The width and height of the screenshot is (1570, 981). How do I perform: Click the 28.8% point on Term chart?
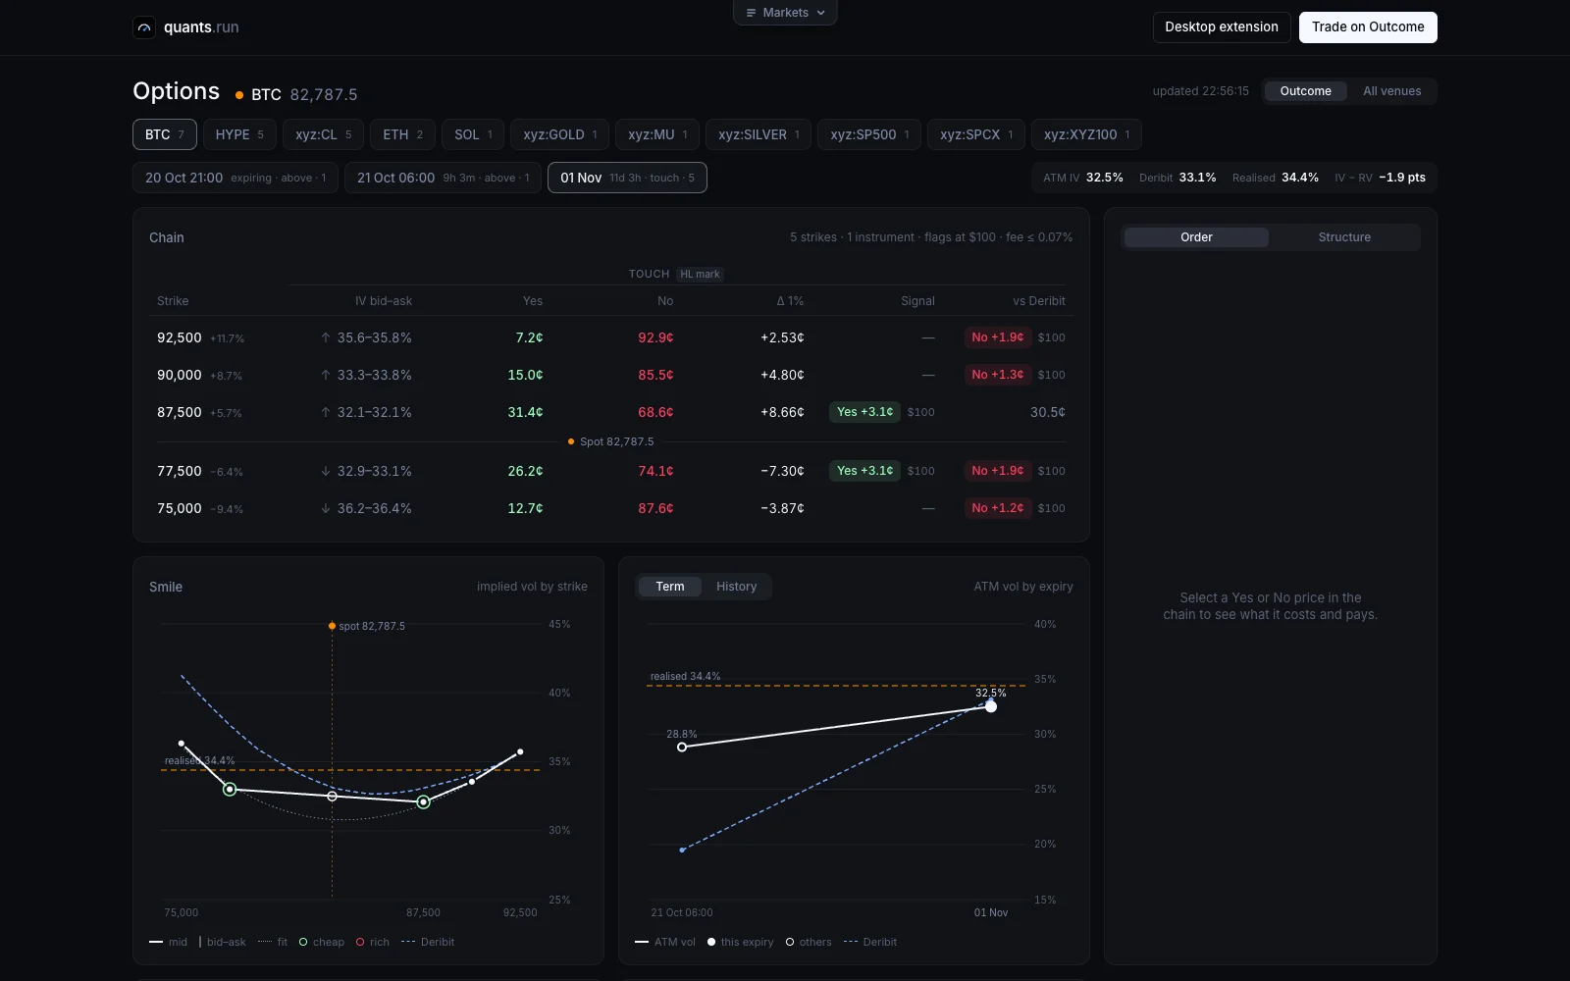tap(682, 748)
